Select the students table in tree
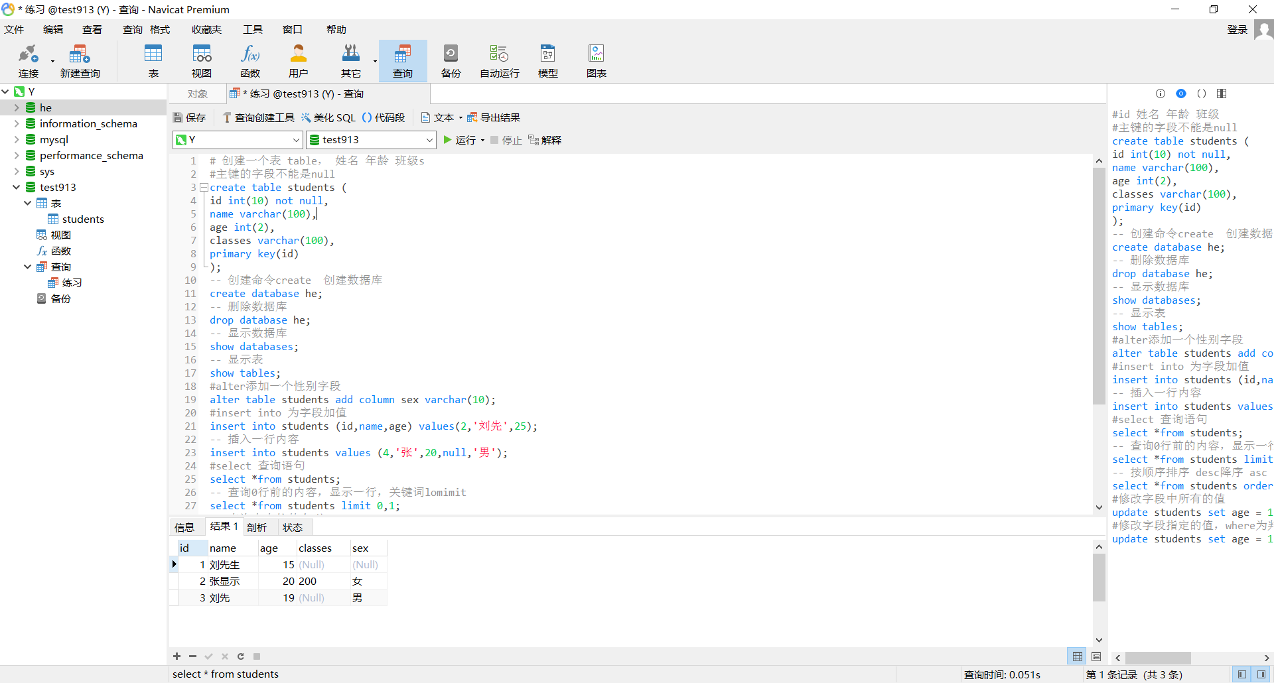1274x683 pixels. coord(83,219)
